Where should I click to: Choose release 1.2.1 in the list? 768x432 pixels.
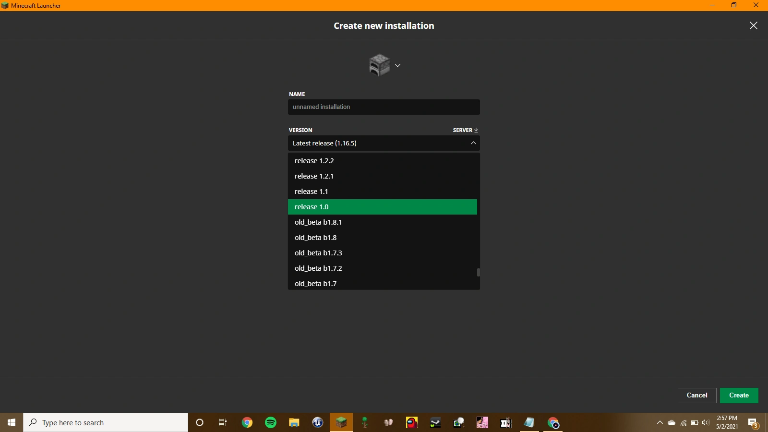point(383,176)
